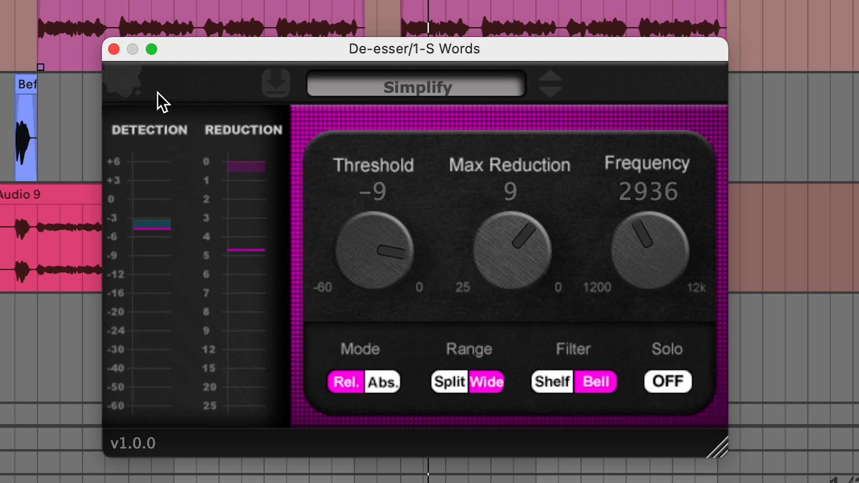Select the Audio 9 clip in DAW

pyautogui.click(x=51, y=238)
